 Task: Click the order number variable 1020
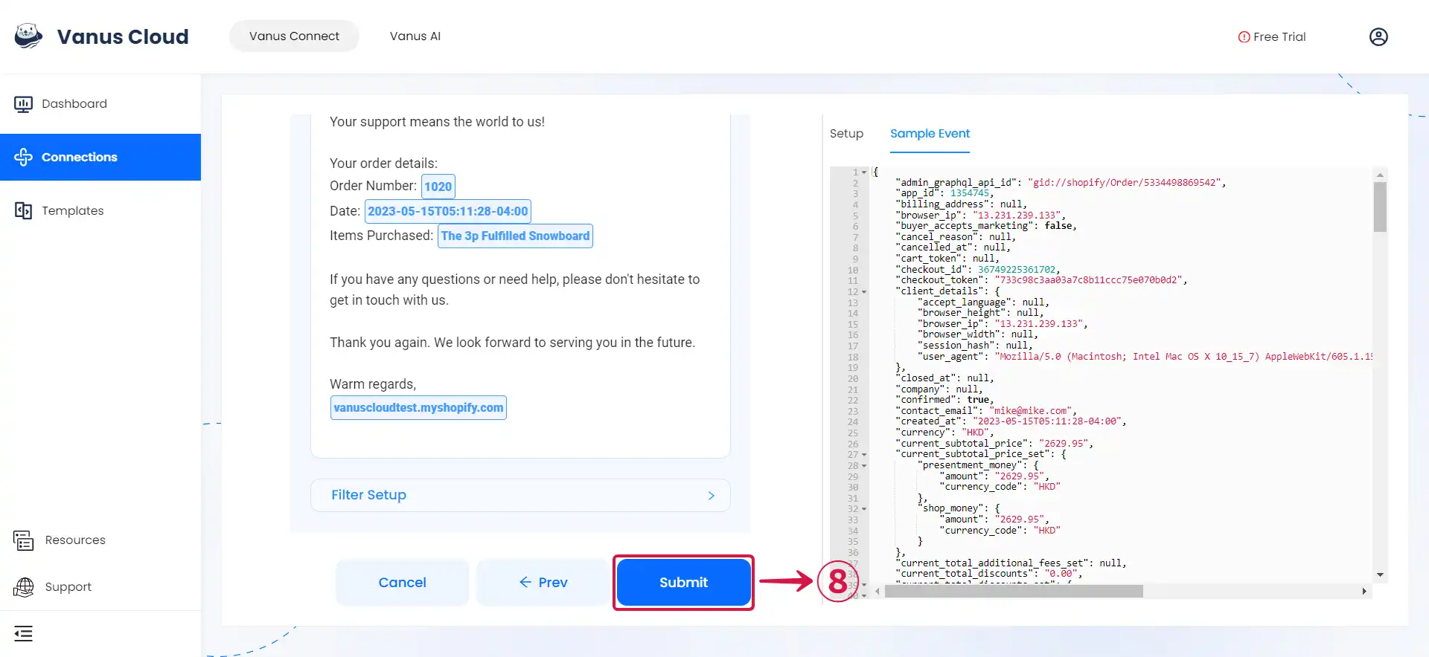(x=438, y=187)
